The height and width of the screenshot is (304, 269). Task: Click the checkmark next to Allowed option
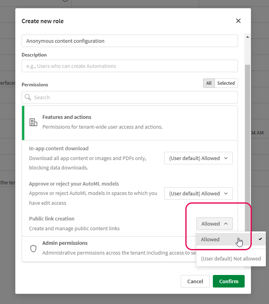pos(260,239)
